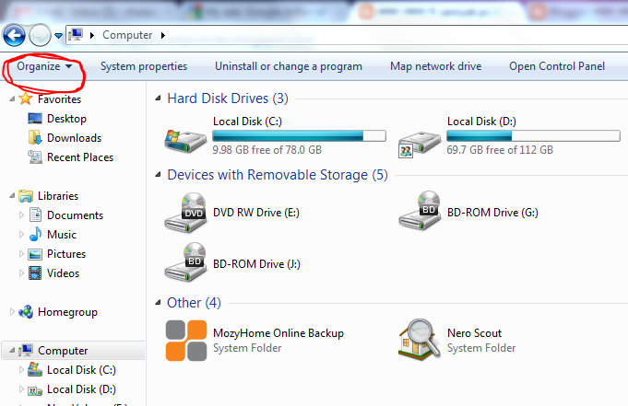The width and height of the screenshot is (628, 406).
Task: Select Libraries in navigation pane
Action: 58,196
